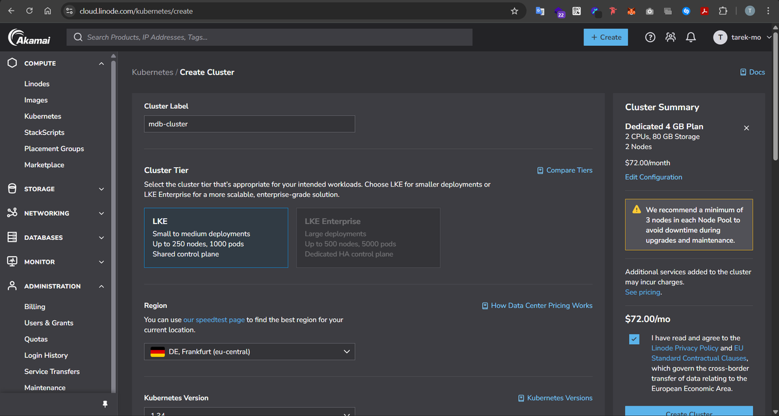
Task: Click the search magnifier icon
Action: coord(78,38)
